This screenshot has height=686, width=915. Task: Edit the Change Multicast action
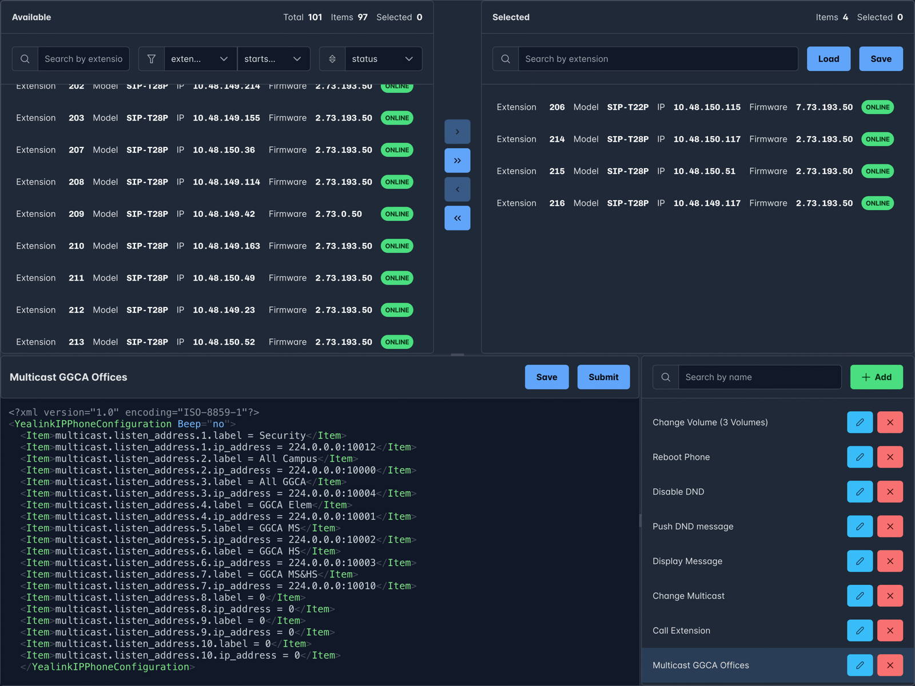coord(860,596)
